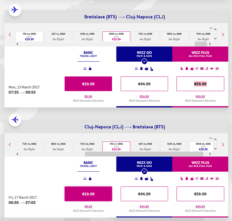Click priority boarding walker icon under outbound WIZZ PLUS
Image resolution: width=232 pixels, height=221 pixels.
click(207, 68)
